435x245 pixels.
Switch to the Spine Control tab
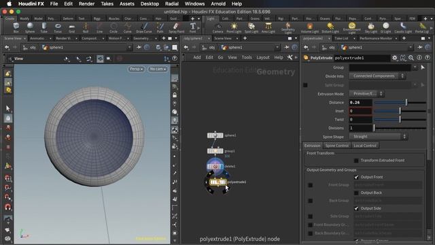click(337, 146)
